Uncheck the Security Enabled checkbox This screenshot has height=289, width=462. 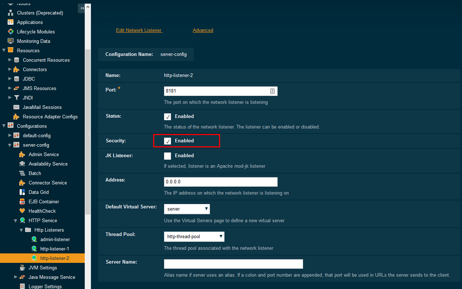167,141
